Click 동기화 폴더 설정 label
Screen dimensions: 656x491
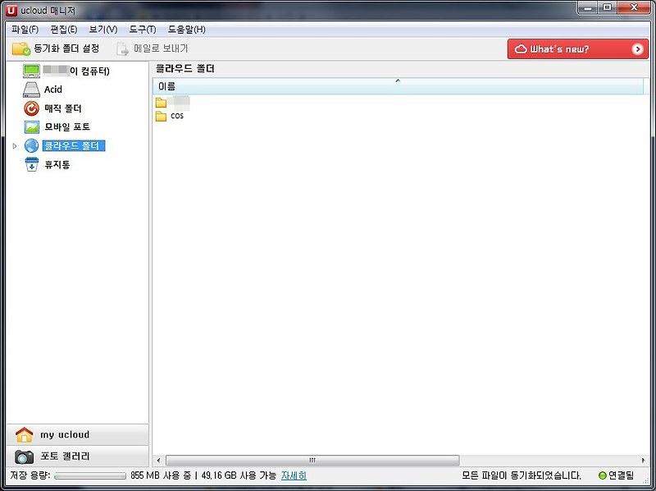[x=66, y=48]
